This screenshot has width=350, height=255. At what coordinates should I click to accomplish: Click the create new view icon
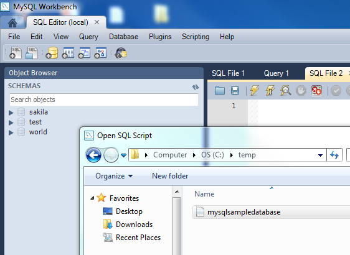(84, 53)
